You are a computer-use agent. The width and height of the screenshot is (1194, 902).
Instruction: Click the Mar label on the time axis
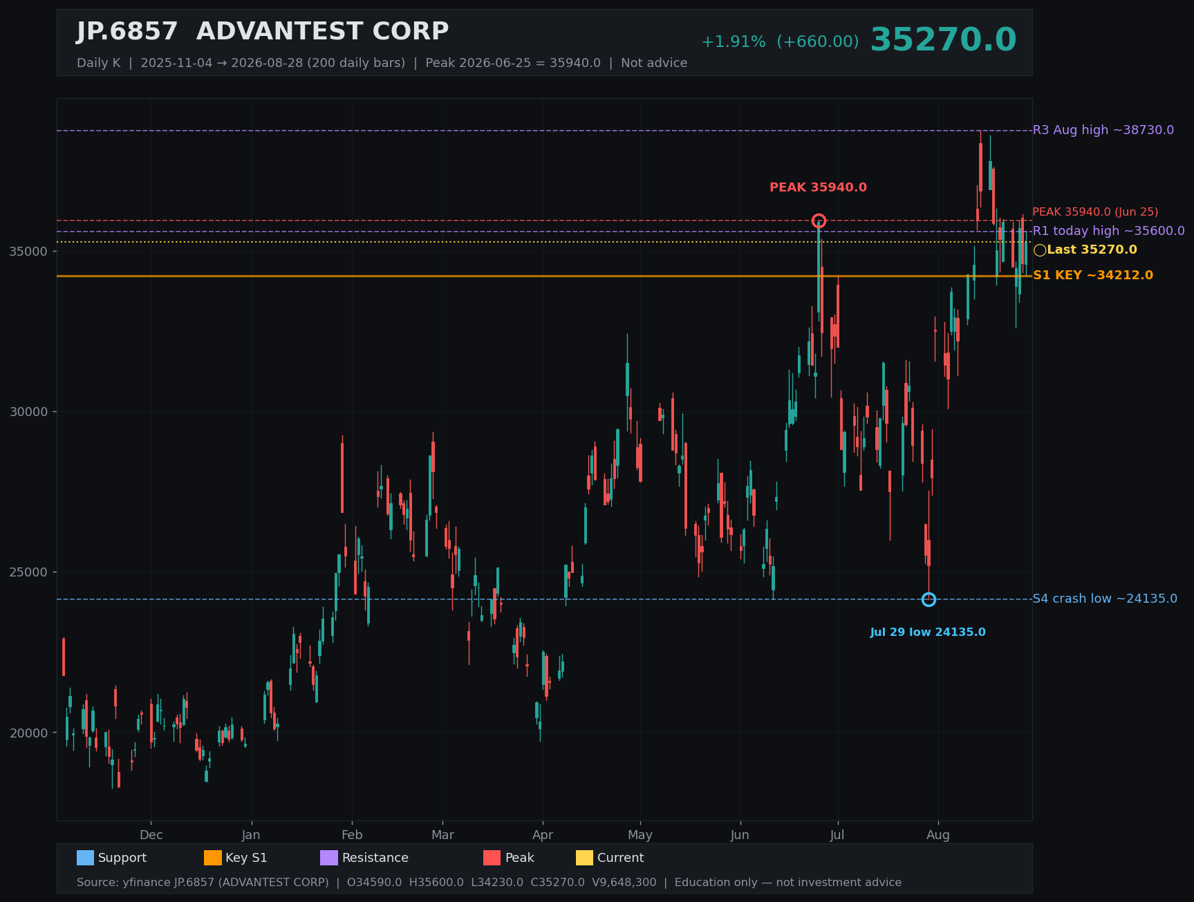[443, 835]
